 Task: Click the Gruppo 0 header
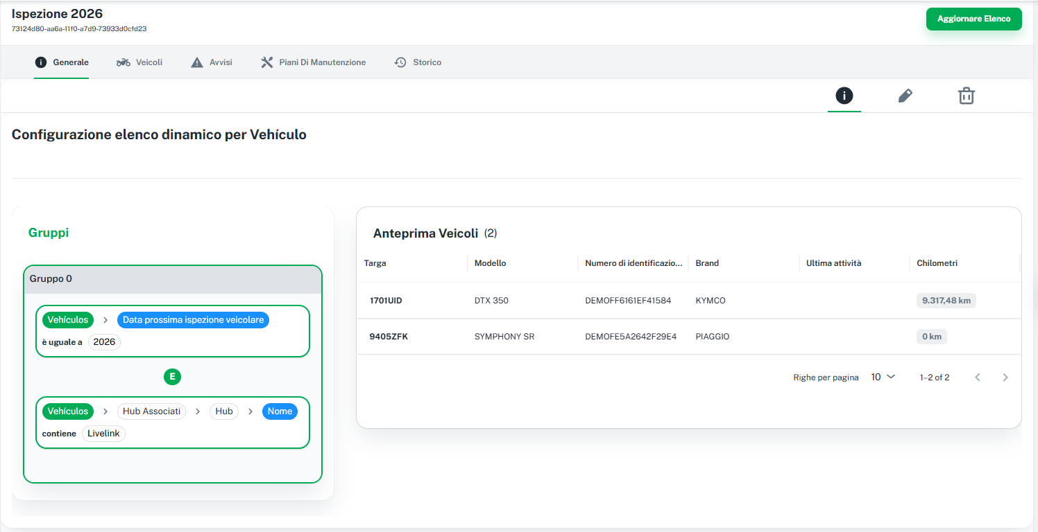click(172, 279)
